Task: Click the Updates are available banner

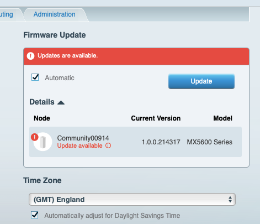Action: [x=136, y=56]
